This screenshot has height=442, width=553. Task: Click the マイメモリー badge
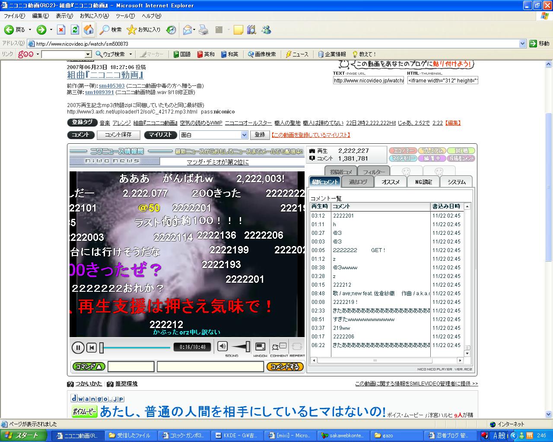click(x=403, y=158)
